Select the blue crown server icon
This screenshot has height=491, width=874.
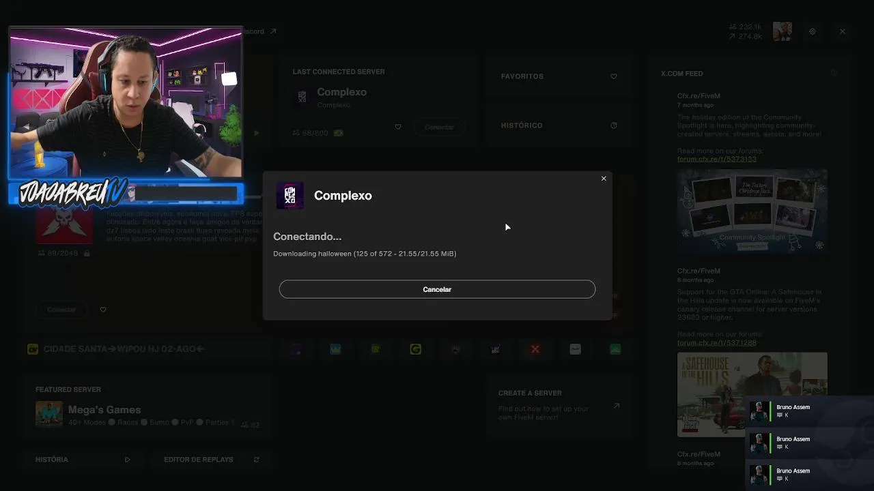[335, 349]
